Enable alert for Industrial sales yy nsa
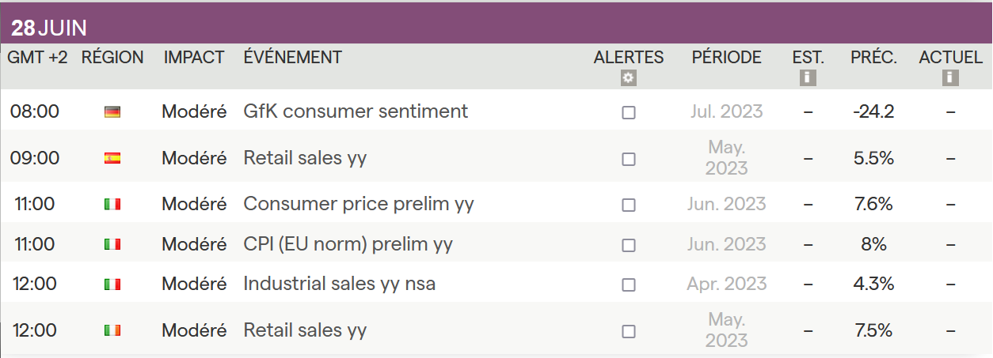The width and height of the screenshot is (993, 358). click(629, 285)
